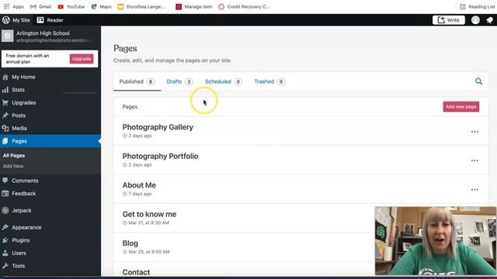Open options menu for Photography Portfolio

coord(474,160)
